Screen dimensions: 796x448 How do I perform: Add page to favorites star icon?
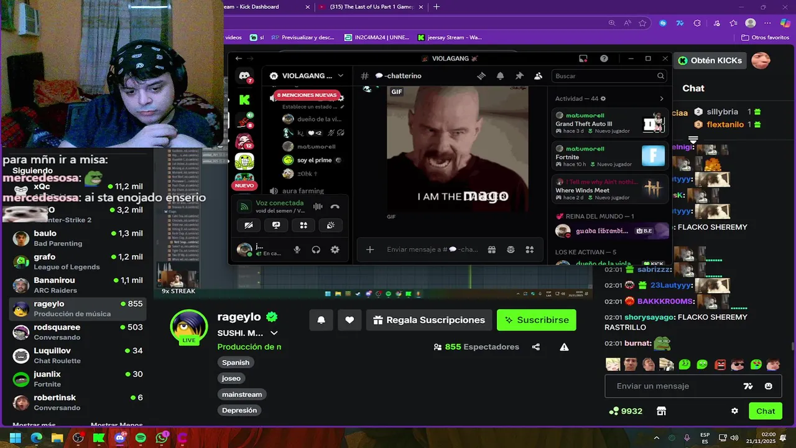pos(642,23)
